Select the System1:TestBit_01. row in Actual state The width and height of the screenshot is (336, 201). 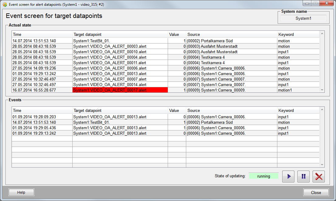click(120, 41)
